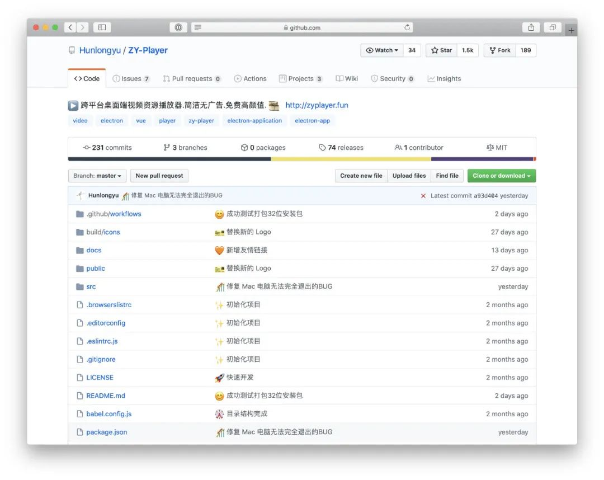This screenshot has height=480, width=604.
Task: View the 231 commits history
Action: coord(107,148)
